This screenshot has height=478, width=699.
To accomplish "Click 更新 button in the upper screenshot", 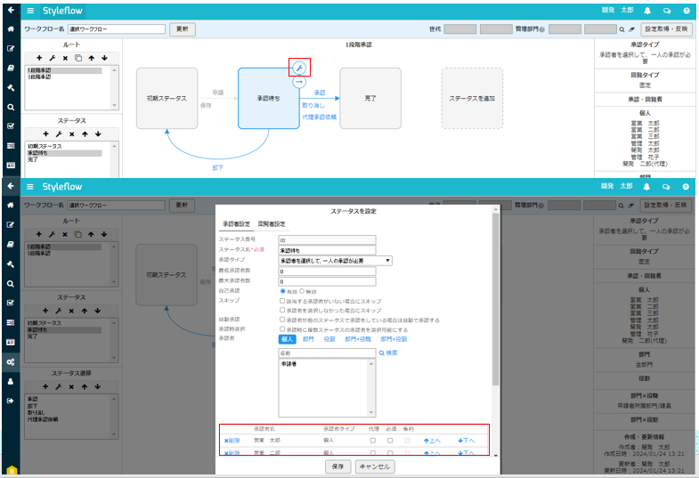I will pyautogui.click(x=183, y=29).
